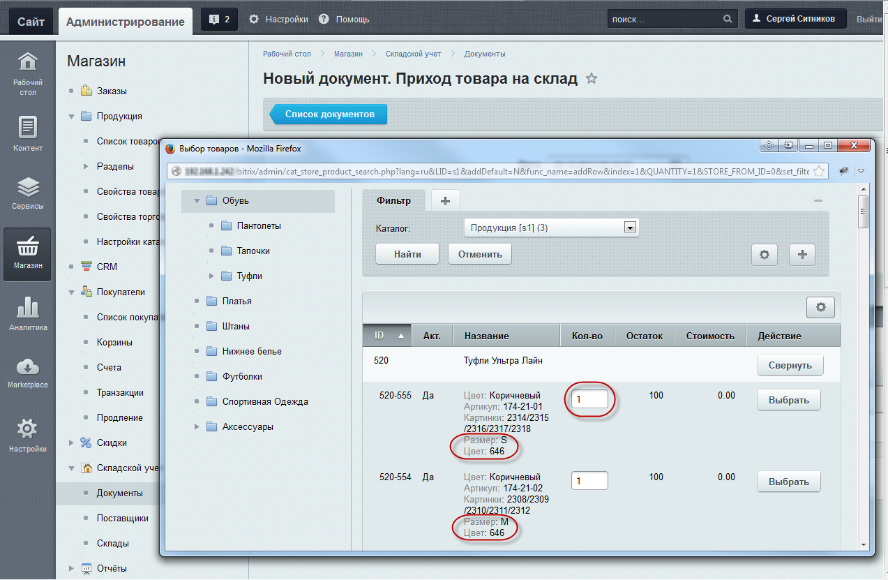Open the Рабочий стол sidebar icon

[x=27, y=73]
